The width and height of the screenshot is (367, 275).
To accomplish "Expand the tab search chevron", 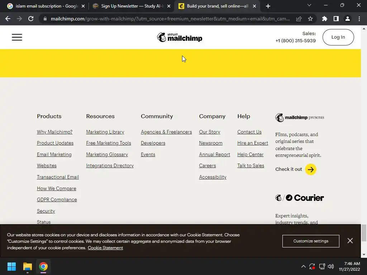I will tap(309, 5).
